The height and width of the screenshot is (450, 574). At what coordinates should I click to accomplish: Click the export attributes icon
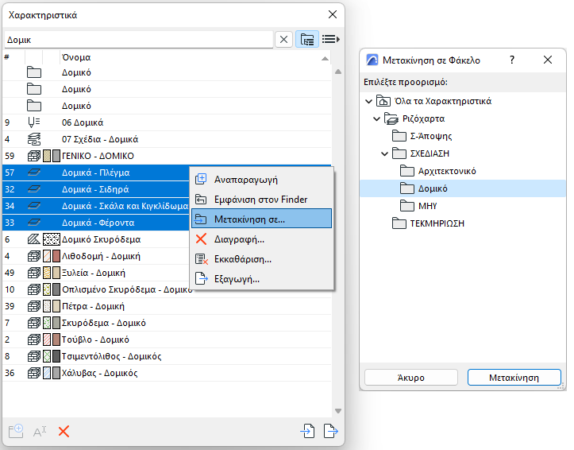pyautogui.click(x=331, y=431)
